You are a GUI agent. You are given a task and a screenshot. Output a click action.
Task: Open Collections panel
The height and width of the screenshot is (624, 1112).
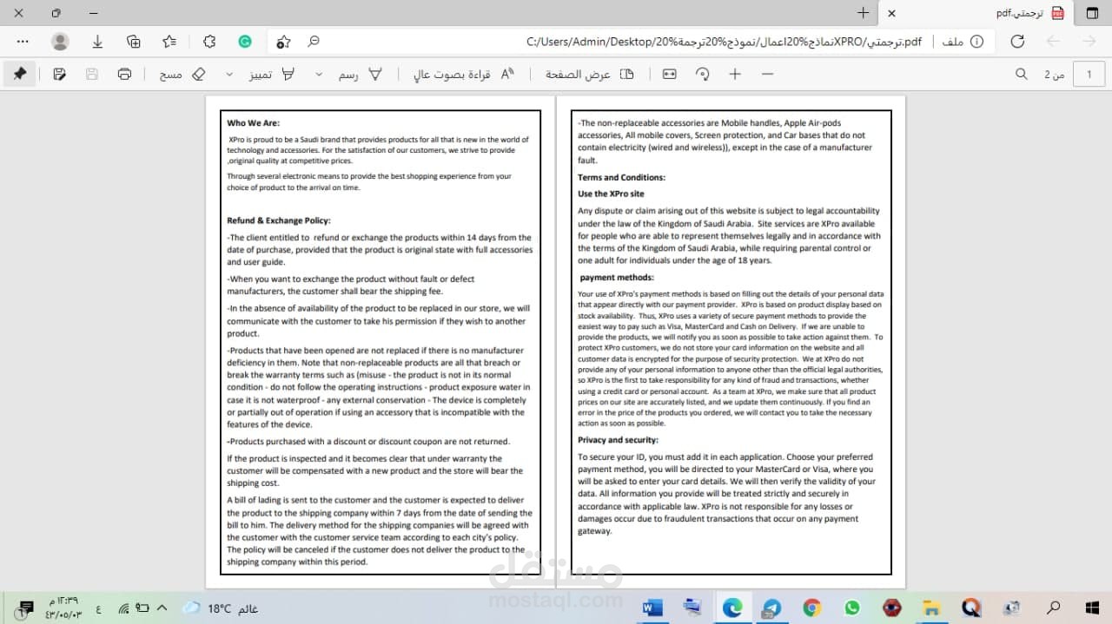133,42
